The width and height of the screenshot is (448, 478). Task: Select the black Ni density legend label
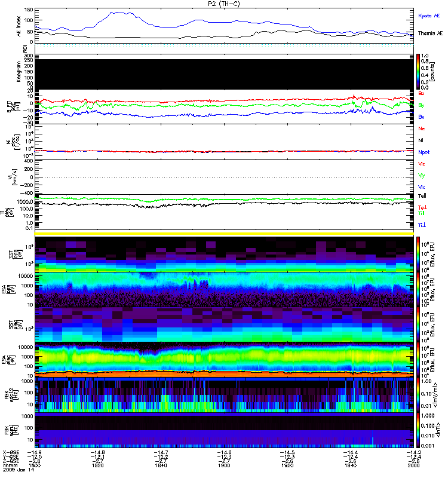click(421, 140)
